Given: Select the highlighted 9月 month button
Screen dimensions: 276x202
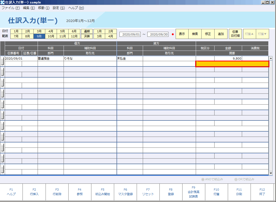Looking at the screenshot, I should (x=39, y=36).
